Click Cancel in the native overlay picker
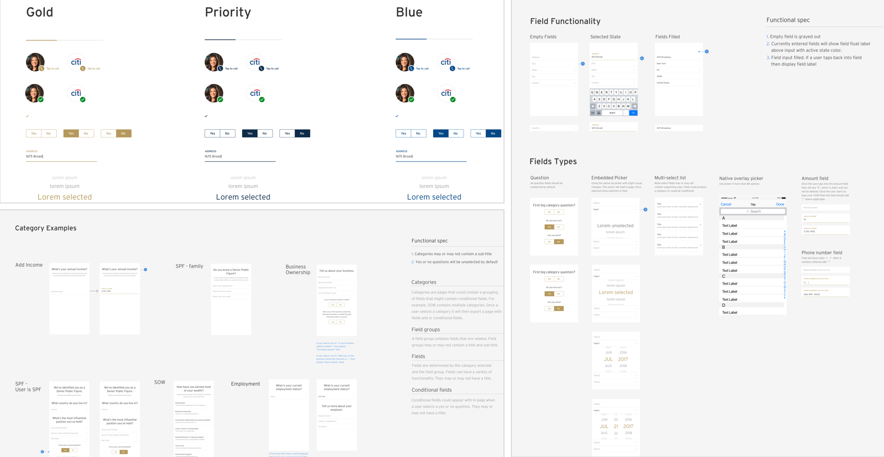This screenshot has width=884, height=457. (726, 204)
